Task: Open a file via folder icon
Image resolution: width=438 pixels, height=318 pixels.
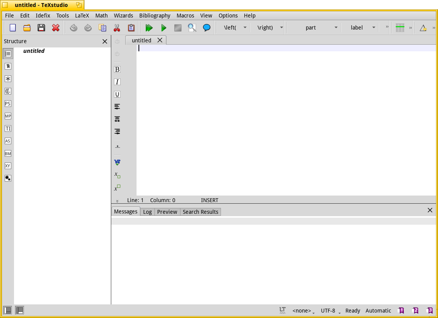Action: click(27, 28)
